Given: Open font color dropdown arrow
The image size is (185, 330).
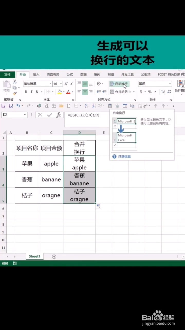Looking at the screenshot, I should pos(72,92).
